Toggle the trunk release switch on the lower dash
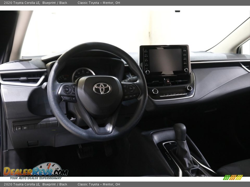Screen dimensions: 250x187 (17, 128)
